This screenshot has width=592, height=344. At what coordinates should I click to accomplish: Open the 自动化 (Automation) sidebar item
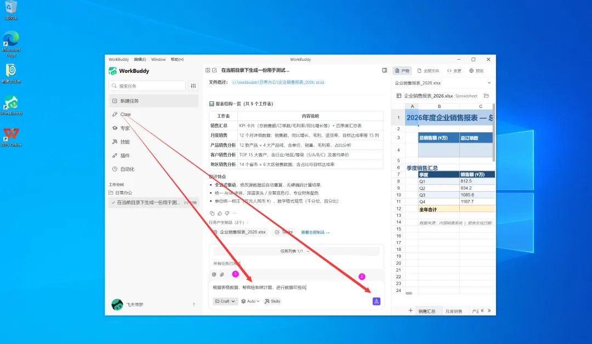point(127,169)
